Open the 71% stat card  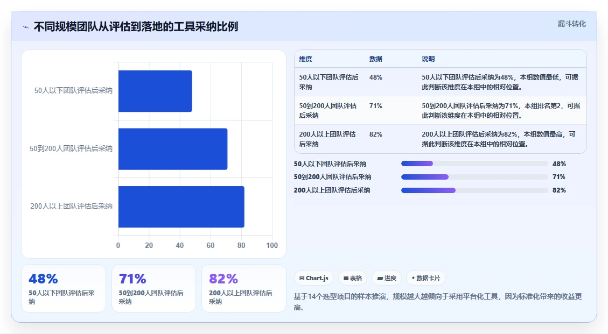click(x=153, y=288)
